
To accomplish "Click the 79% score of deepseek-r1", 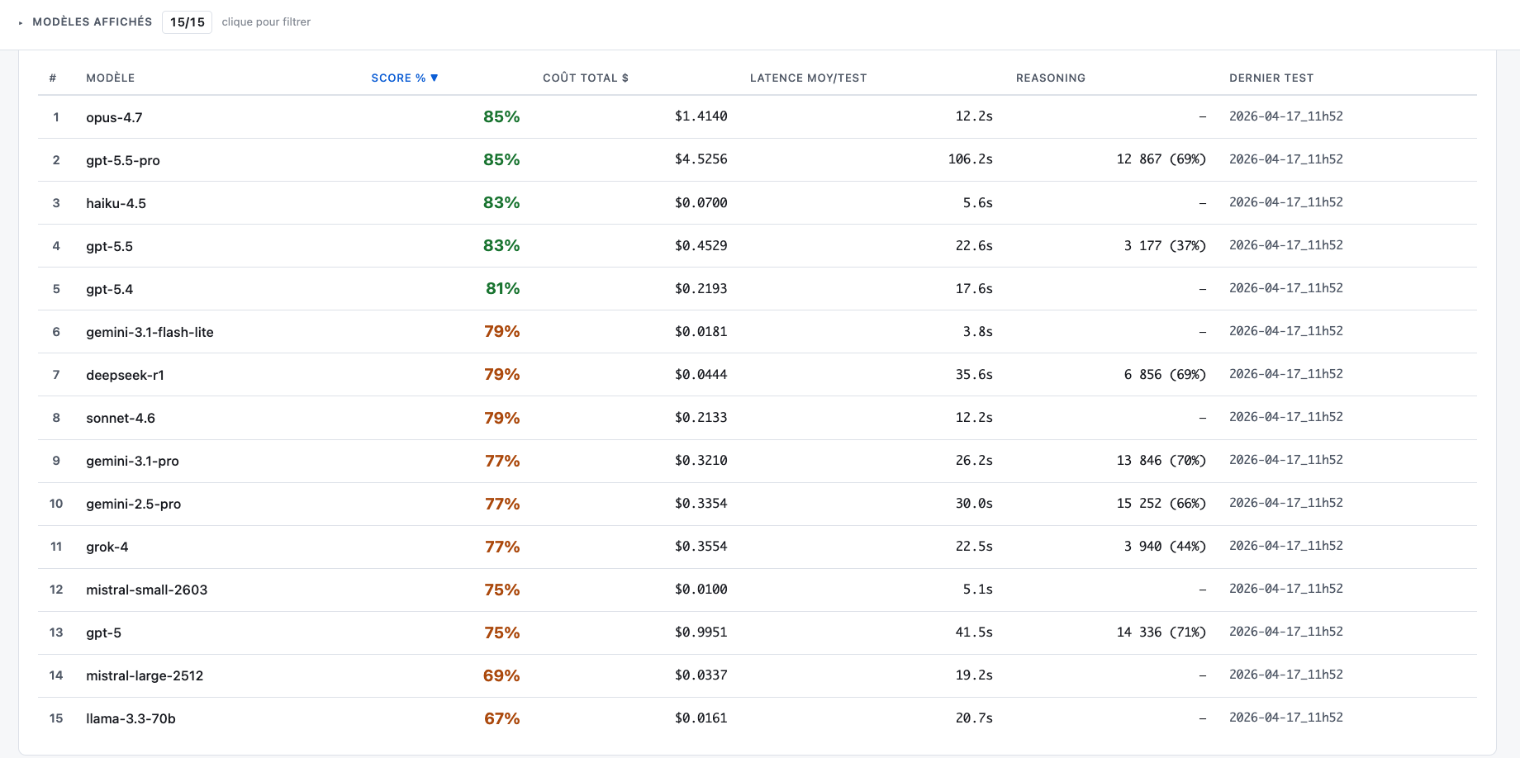I will 502,374.
